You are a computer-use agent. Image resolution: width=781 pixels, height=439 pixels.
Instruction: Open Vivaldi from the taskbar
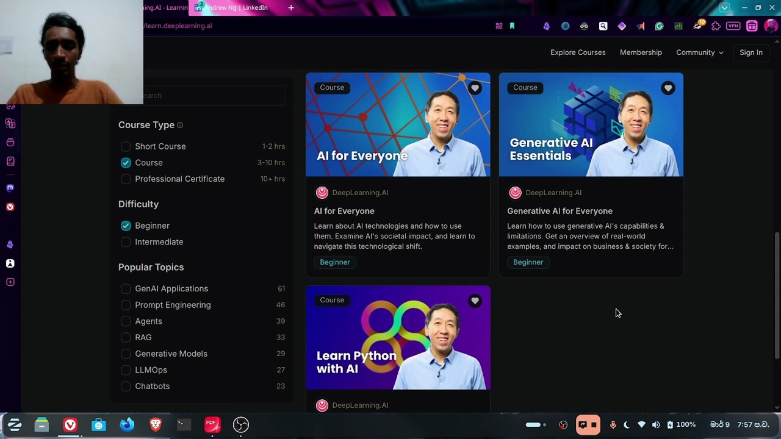(x=70, y=424)
